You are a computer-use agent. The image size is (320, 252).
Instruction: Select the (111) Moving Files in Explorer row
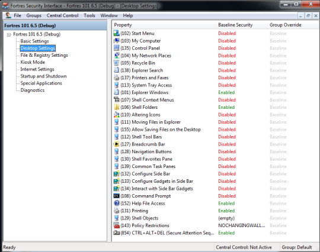(x=216, y=122)
